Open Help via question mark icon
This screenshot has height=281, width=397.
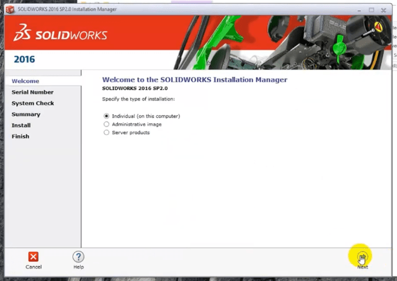pyautogui.click(x=79, y=257)
